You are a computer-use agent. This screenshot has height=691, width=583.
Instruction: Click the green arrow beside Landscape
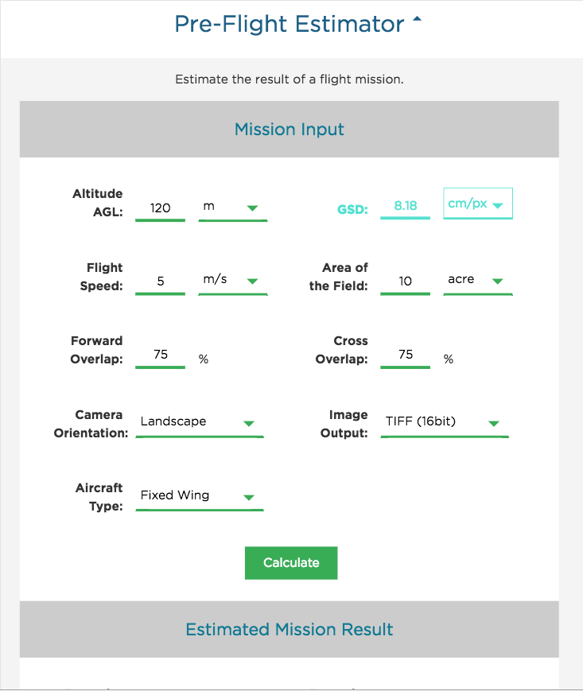249,424
